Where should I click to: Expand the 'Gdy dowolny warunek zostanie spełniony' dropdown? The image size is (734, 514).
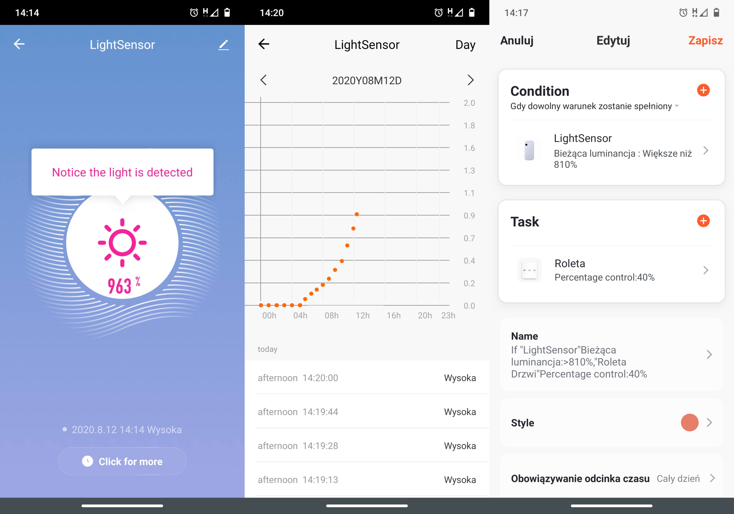click(594, 106)
